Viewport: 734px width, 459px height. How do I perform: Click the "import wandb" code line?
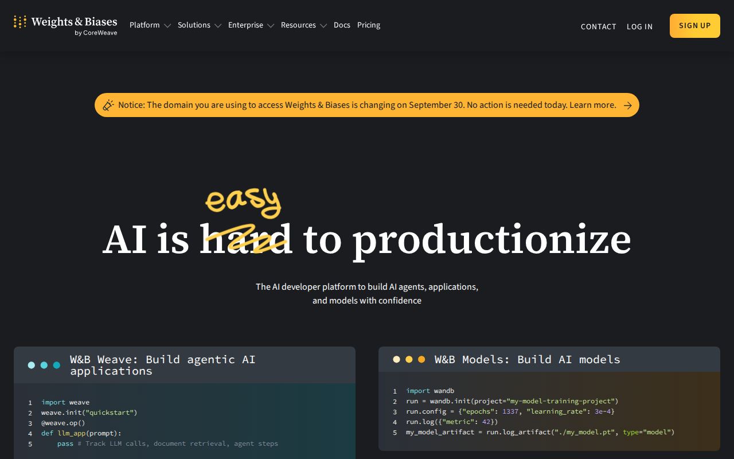(430, 391)
